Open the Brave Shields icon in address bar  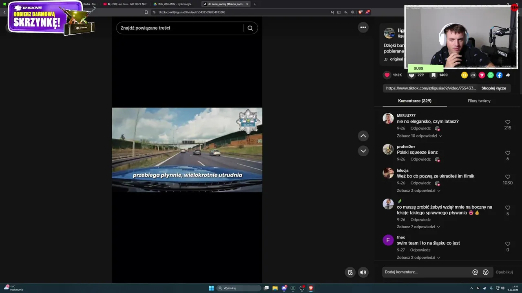point(360,12)
